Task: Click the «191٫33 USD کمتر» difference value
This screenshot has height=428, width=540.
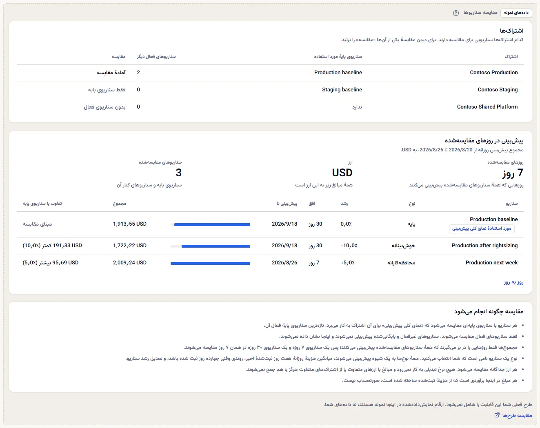Action: pos(52,246)
